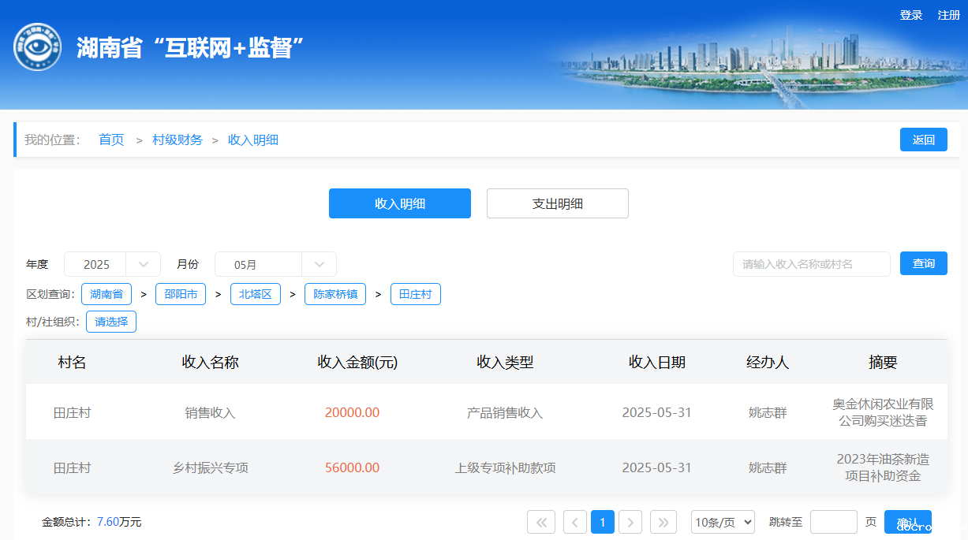Image resolution: width=968 pixels, height=540 pixels.
Task: Choose the 邵阳市 region tag
Action: [x=181, y=294]
